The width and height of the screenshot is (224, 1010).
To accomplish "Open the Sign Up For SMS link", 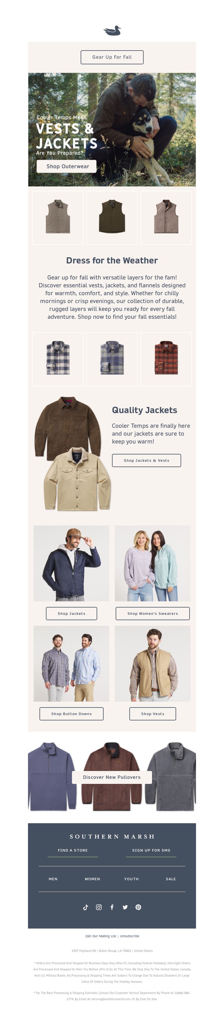I will point(151,850).
